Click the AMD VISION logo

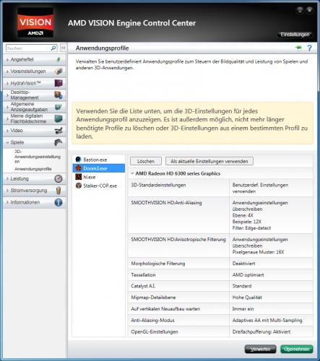(35, 22)
